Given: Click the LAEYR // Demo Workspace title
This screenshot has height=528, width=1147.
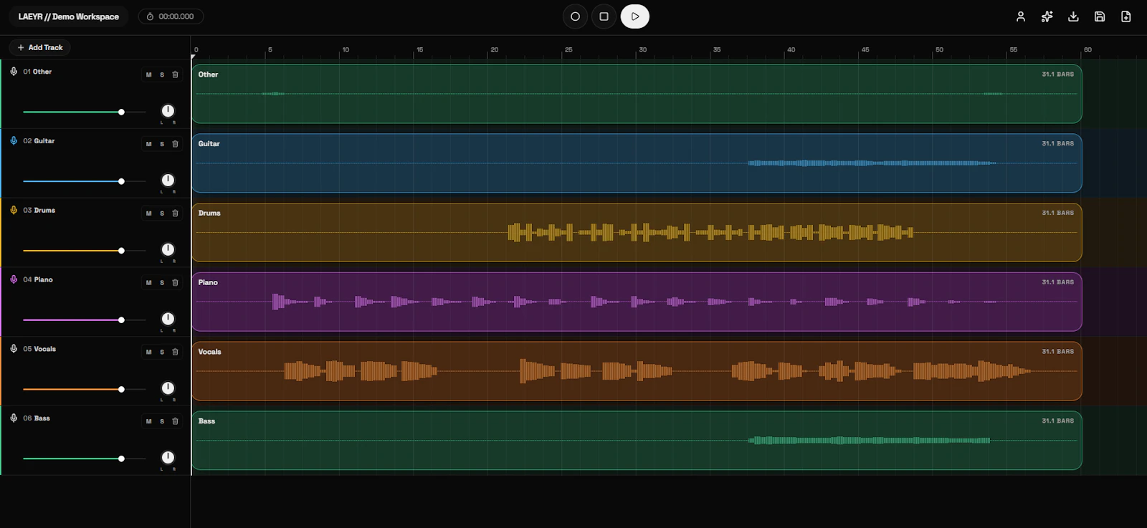Looking at the screenshot, I should [69, 16].
